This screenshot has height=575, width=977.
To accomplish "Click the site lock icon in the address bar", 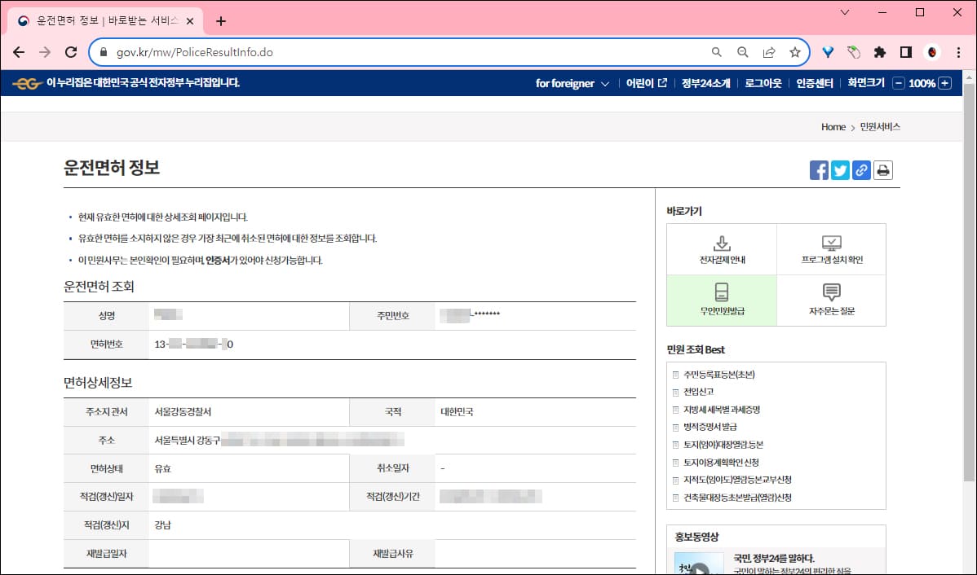I will pos(104,52).
